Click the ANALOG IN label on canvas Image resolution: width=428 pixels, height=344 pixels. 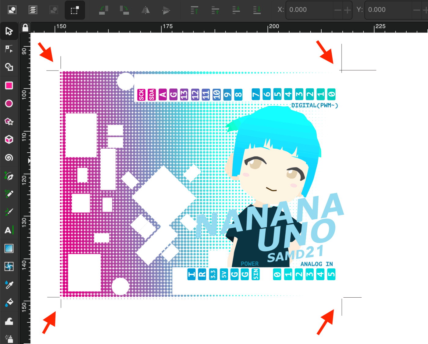[316, 264]
